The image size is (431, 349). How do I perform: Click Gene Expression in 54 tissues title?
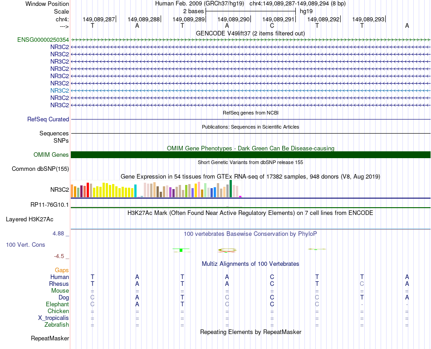(x=250, y=177)
